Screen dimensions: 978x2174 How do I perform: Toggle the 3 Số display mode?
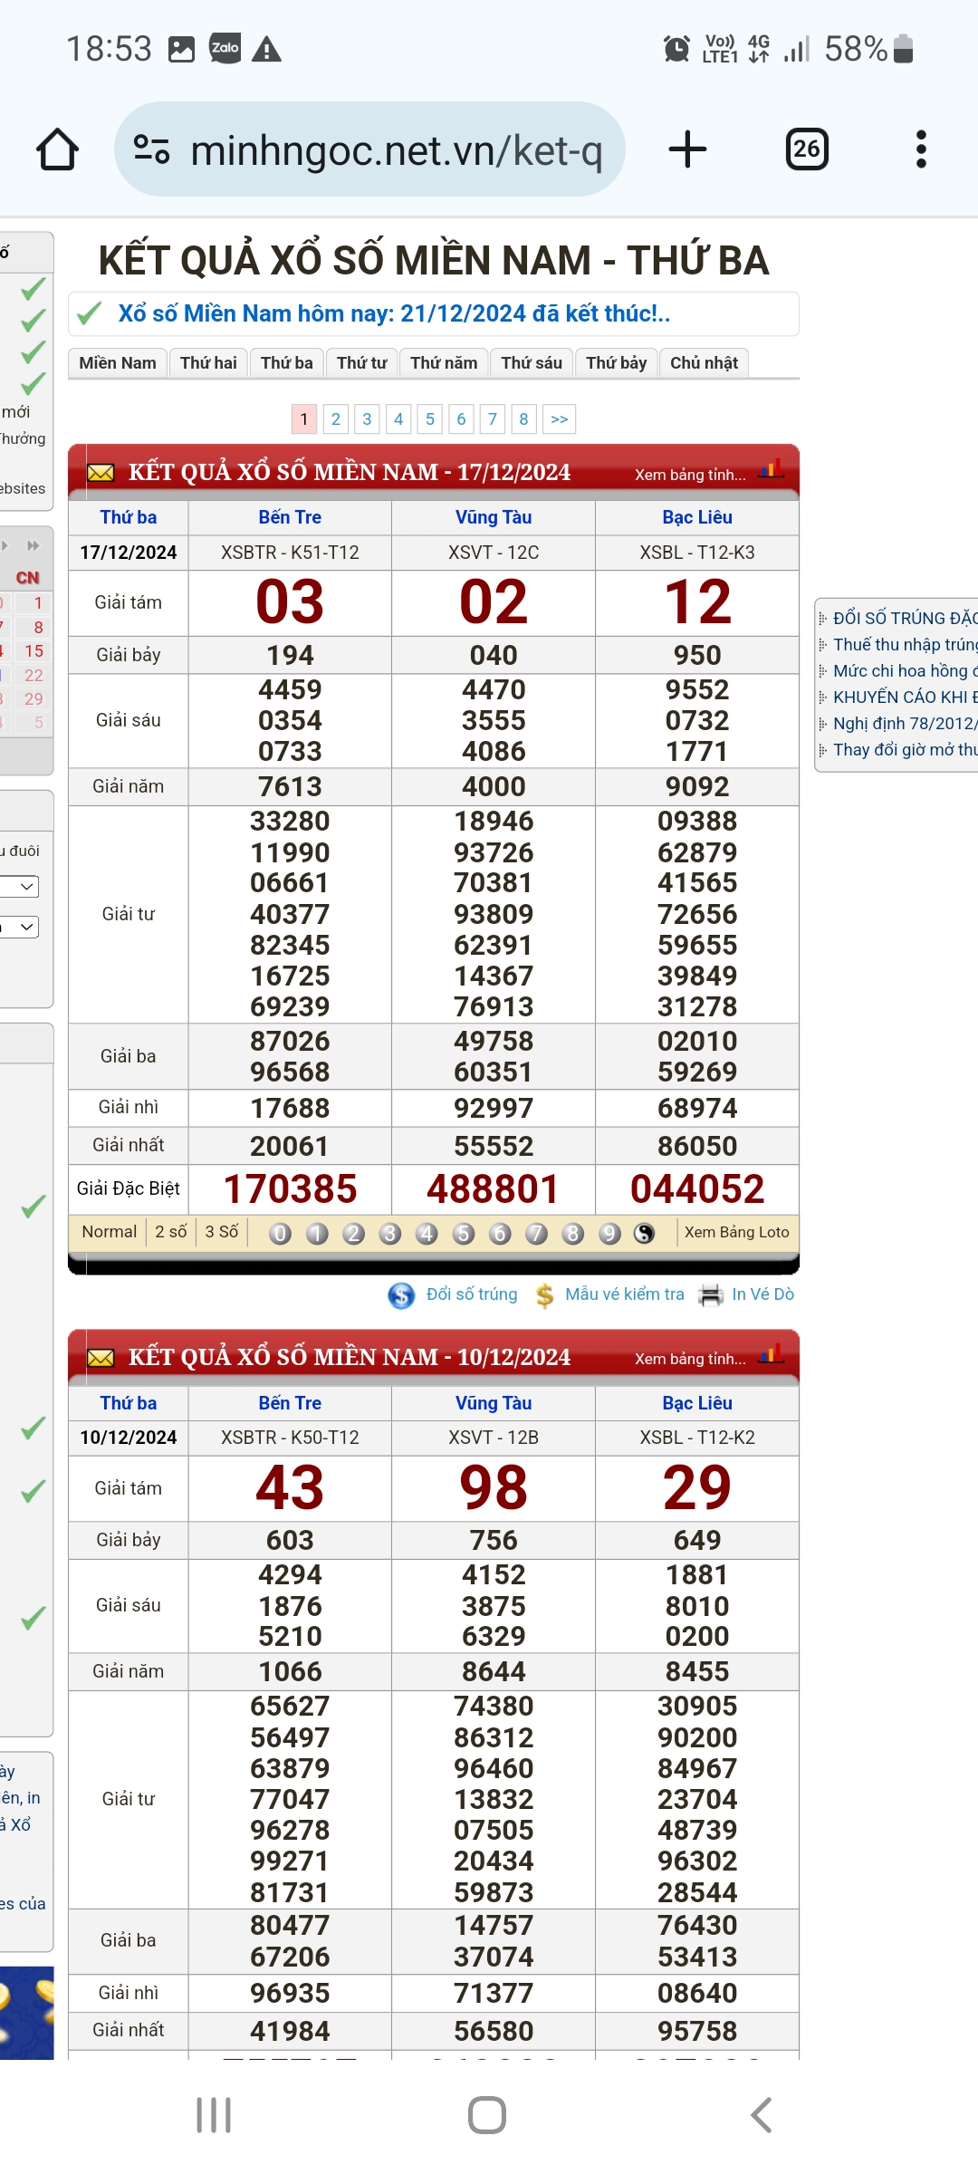pos(221,1232)
